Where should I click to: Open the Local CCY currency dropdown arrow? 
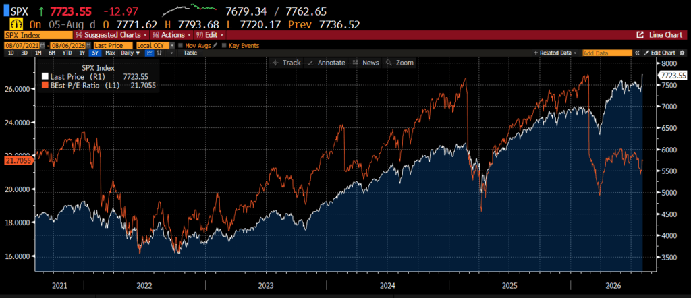(x=172, y=45)
